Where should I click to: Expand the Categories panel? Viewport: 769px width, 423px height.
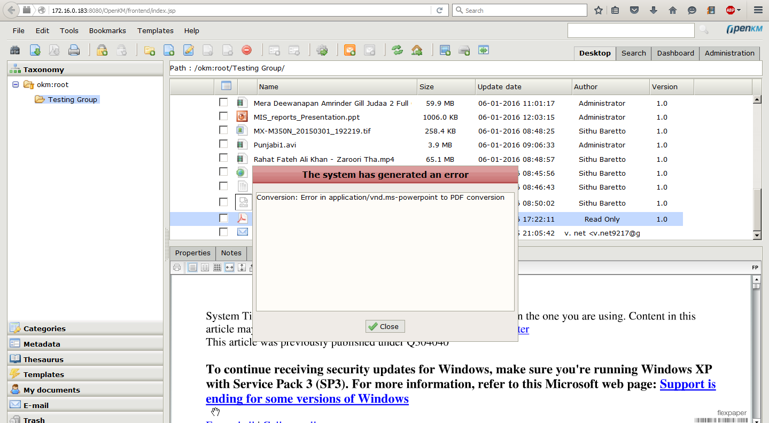pos(44,328)
